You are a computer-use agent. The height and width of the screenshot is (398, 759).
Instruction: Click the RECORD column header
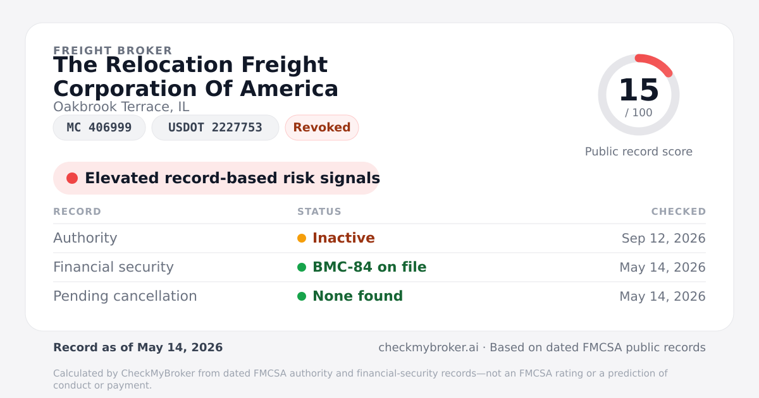pos(77,212)
